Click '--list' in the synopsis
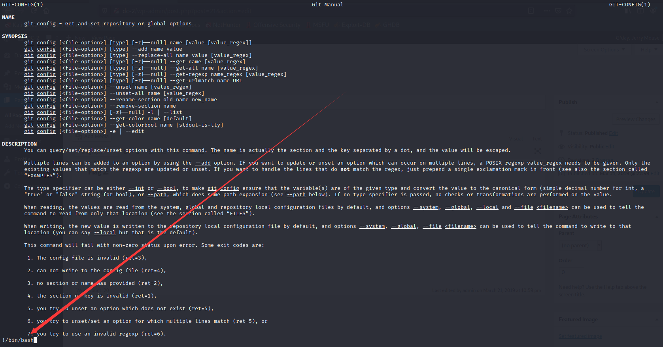 pyautogui.click(x=173, y=112)
